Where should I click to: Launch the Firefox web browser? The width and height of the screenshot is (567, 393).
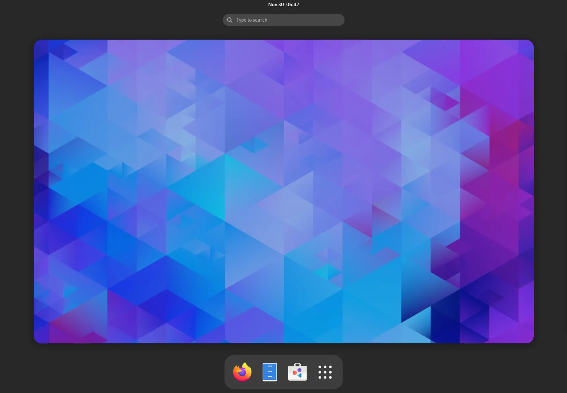click(x=242, y=372)
